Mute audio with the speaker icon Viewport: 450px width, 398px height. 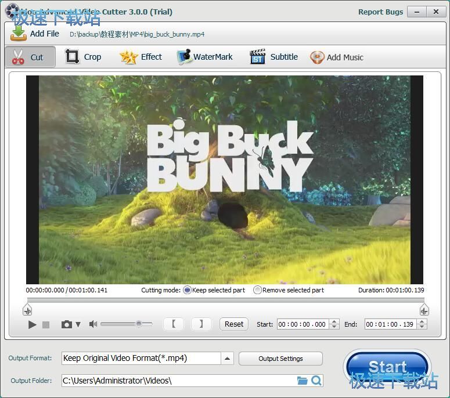[93, 324]
